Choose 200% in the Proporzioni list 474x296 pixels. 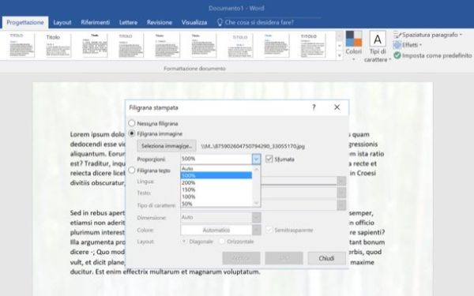(216, 183)
